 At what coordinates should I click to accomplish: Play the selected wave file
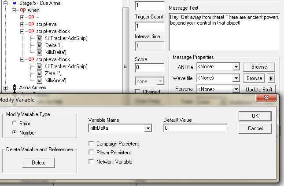click(x=271, y=78)
